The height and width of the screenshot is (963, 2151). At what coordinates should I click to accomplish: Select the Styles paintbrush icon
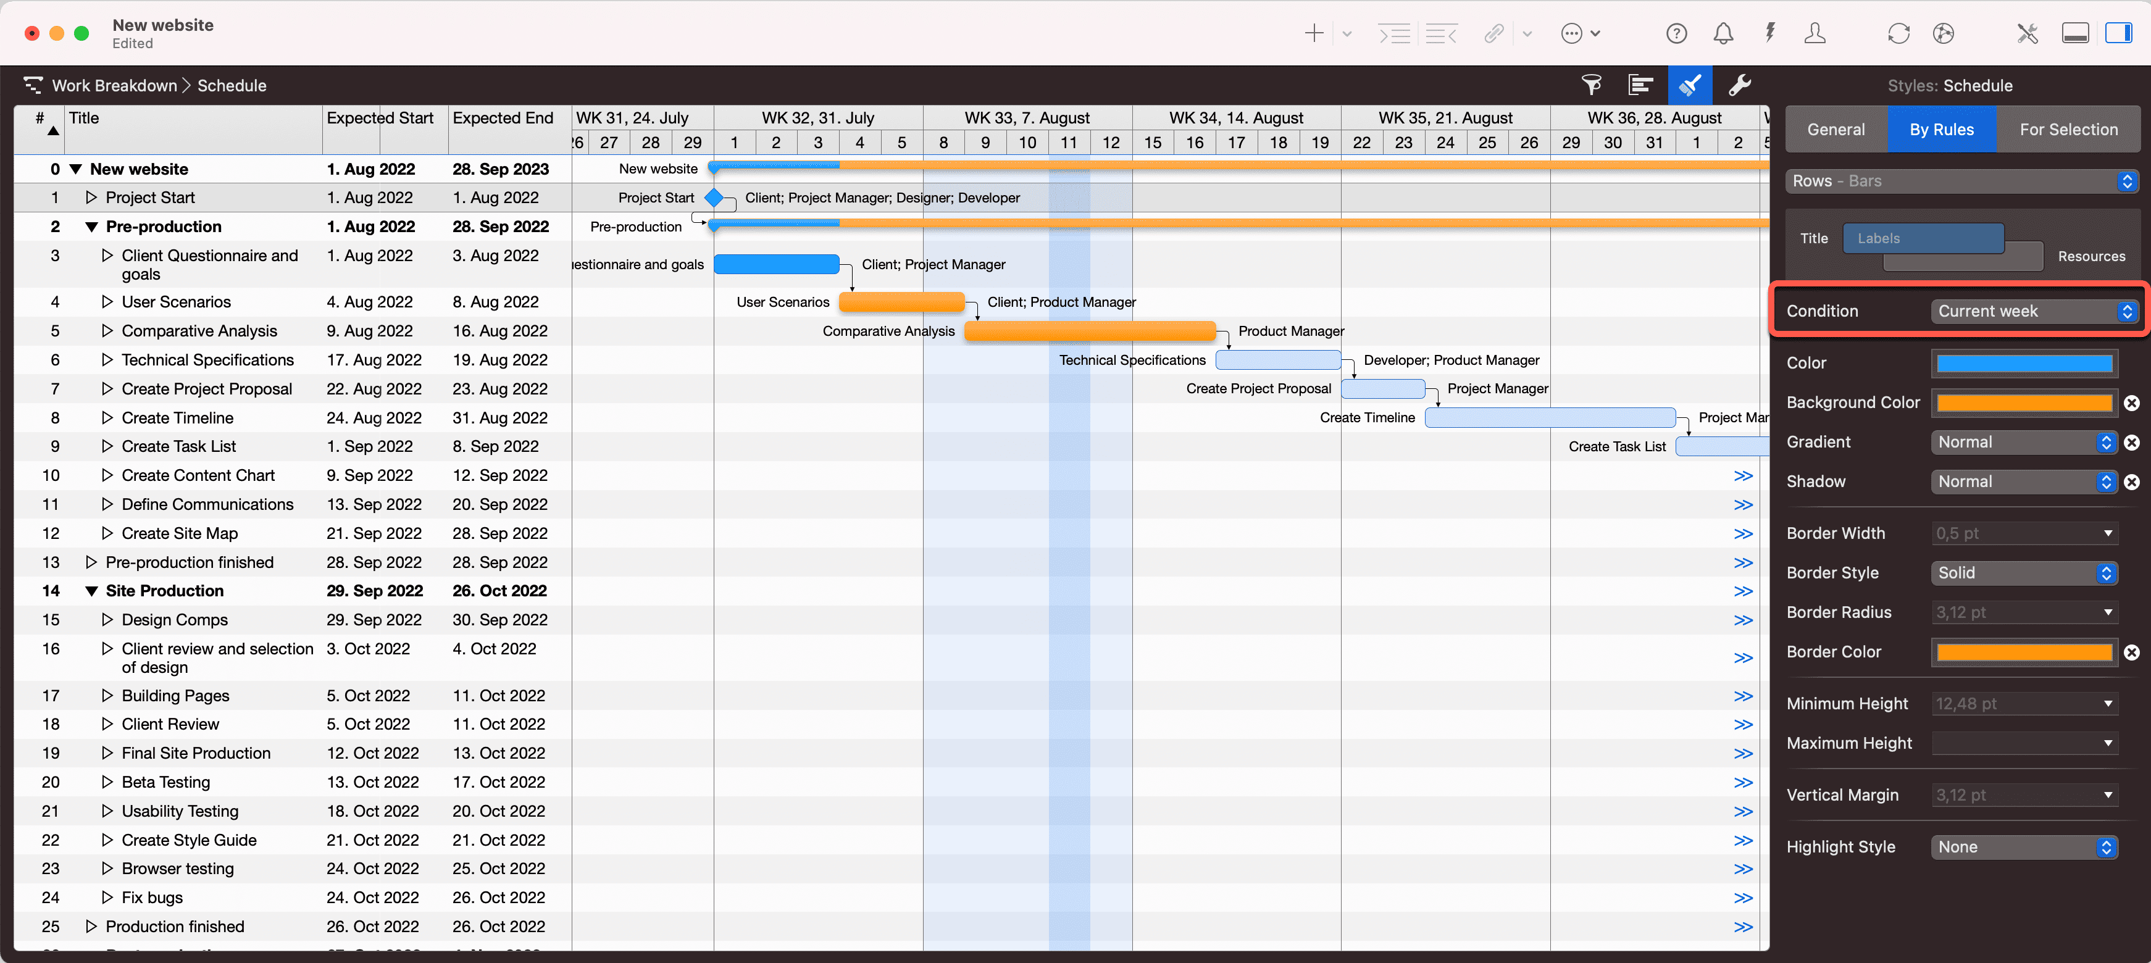tap(1690, 85)
